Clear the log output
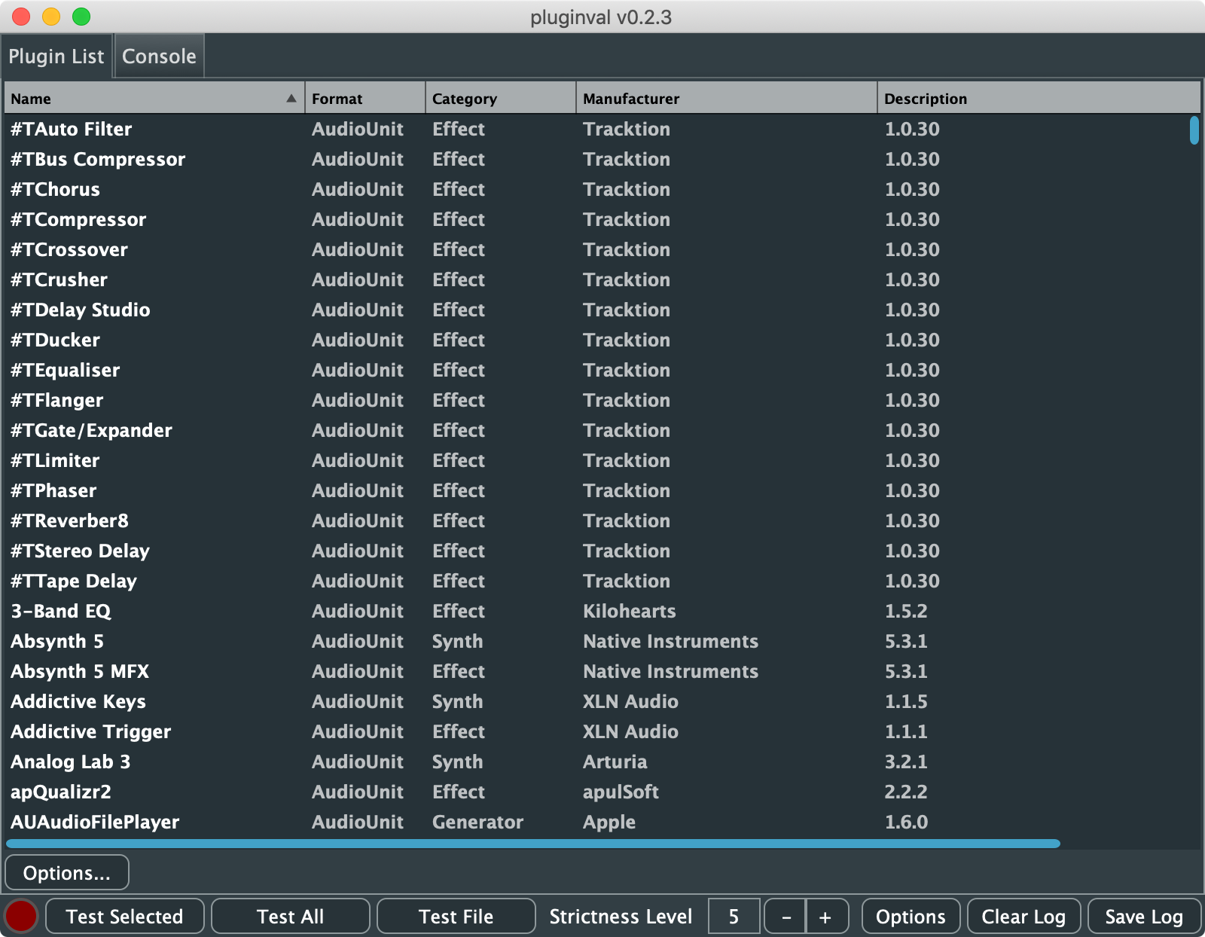The image size is (1205, 937). click(1023, 917)
